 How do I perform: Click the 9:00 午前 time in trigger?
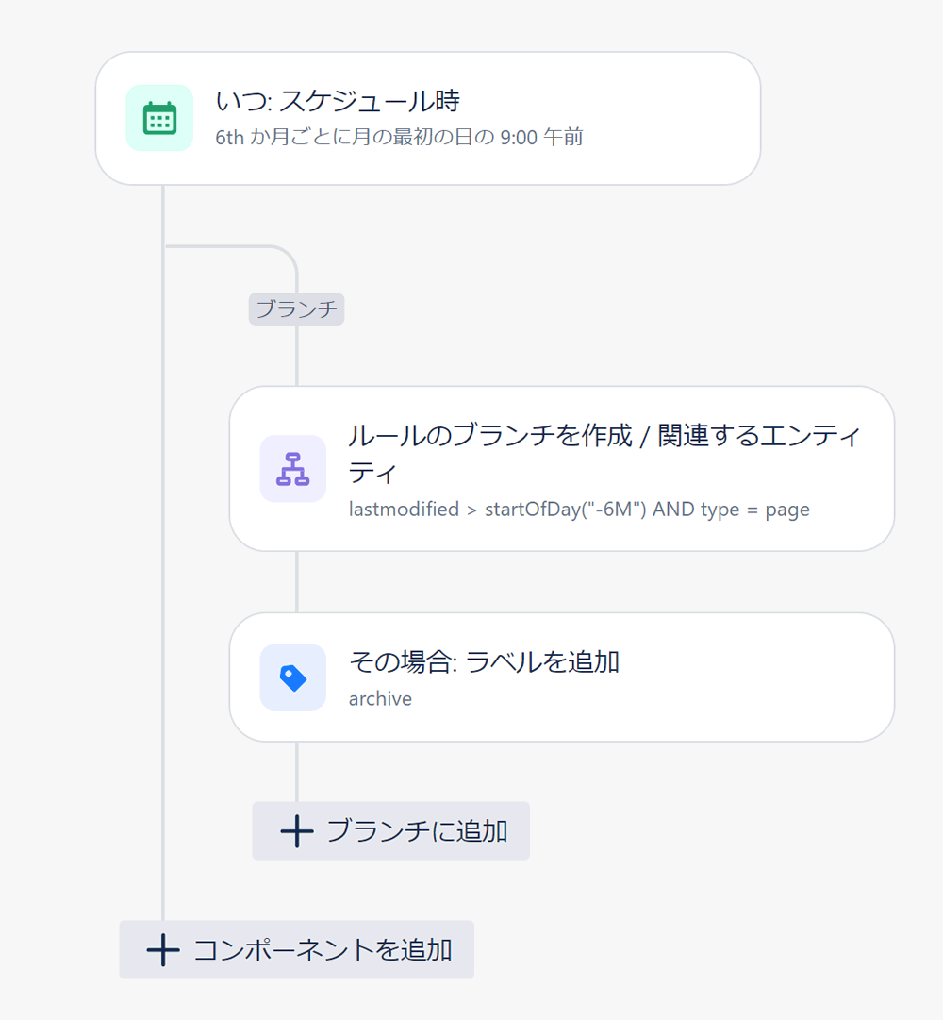click(541, 137)
